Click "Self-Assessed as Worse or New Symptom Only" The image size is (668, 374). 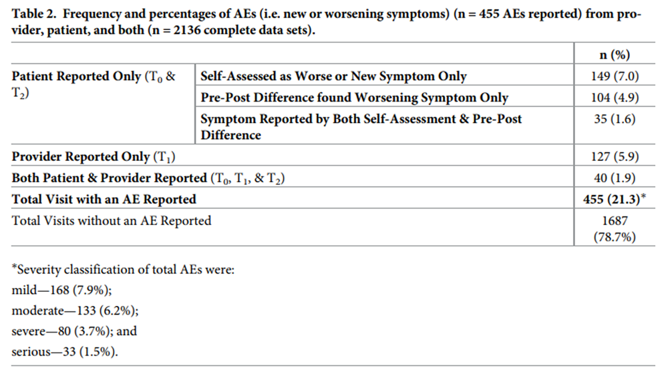click(333, 76)
